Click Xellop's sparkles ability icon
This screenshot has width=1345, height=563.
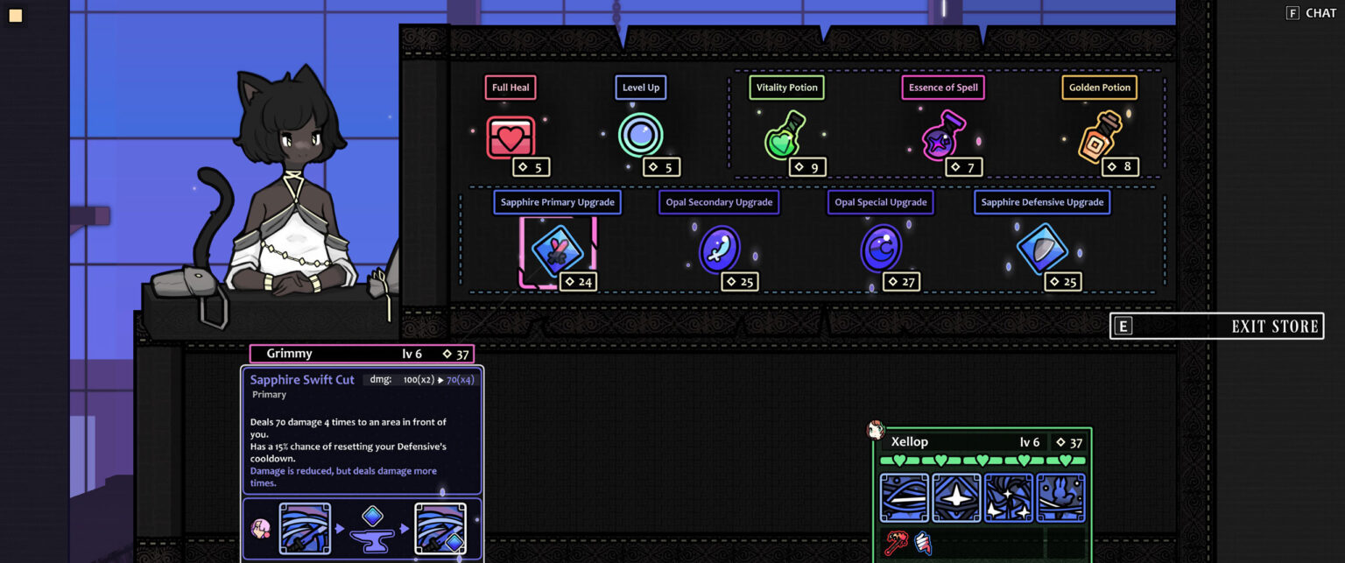point(1009,498)
